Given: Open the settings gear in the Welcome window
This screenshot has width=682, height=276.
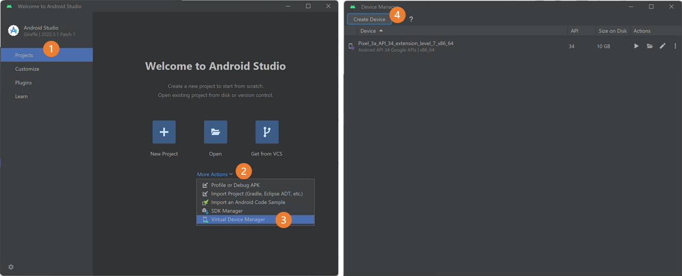Looking at the screenshot, I should (11, 266).
